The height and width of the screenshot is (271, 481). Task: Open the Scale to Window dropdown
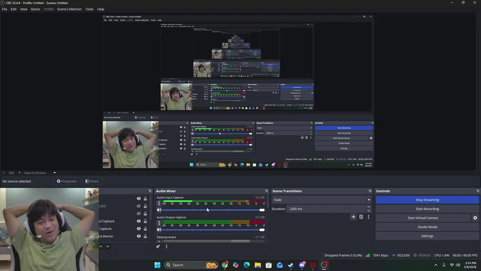point(54,173)
